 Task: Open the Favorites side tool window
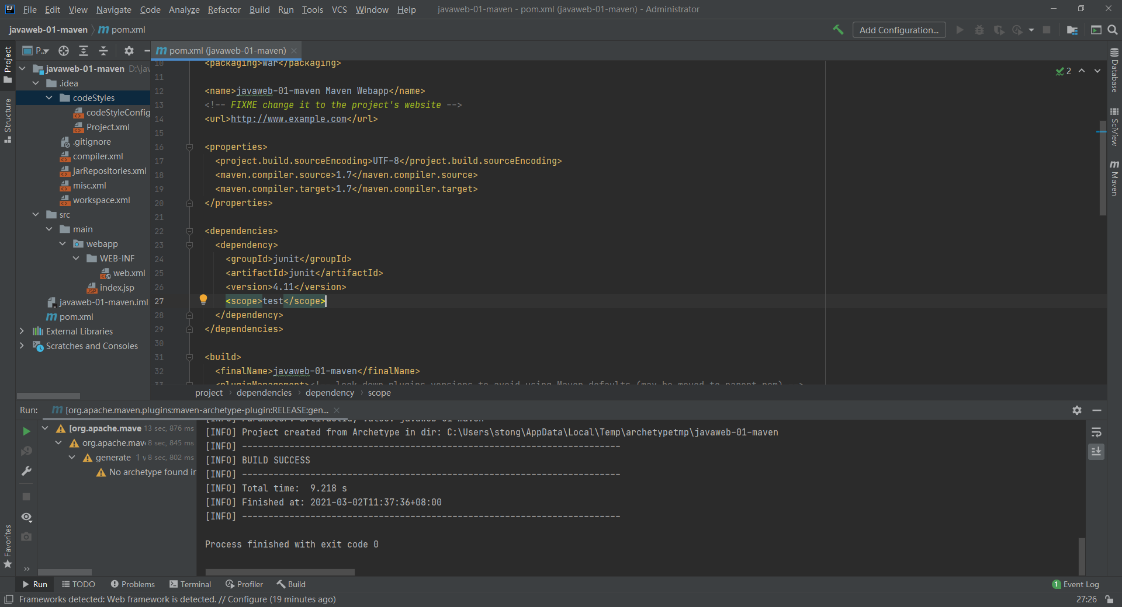[x=8, y=546]
